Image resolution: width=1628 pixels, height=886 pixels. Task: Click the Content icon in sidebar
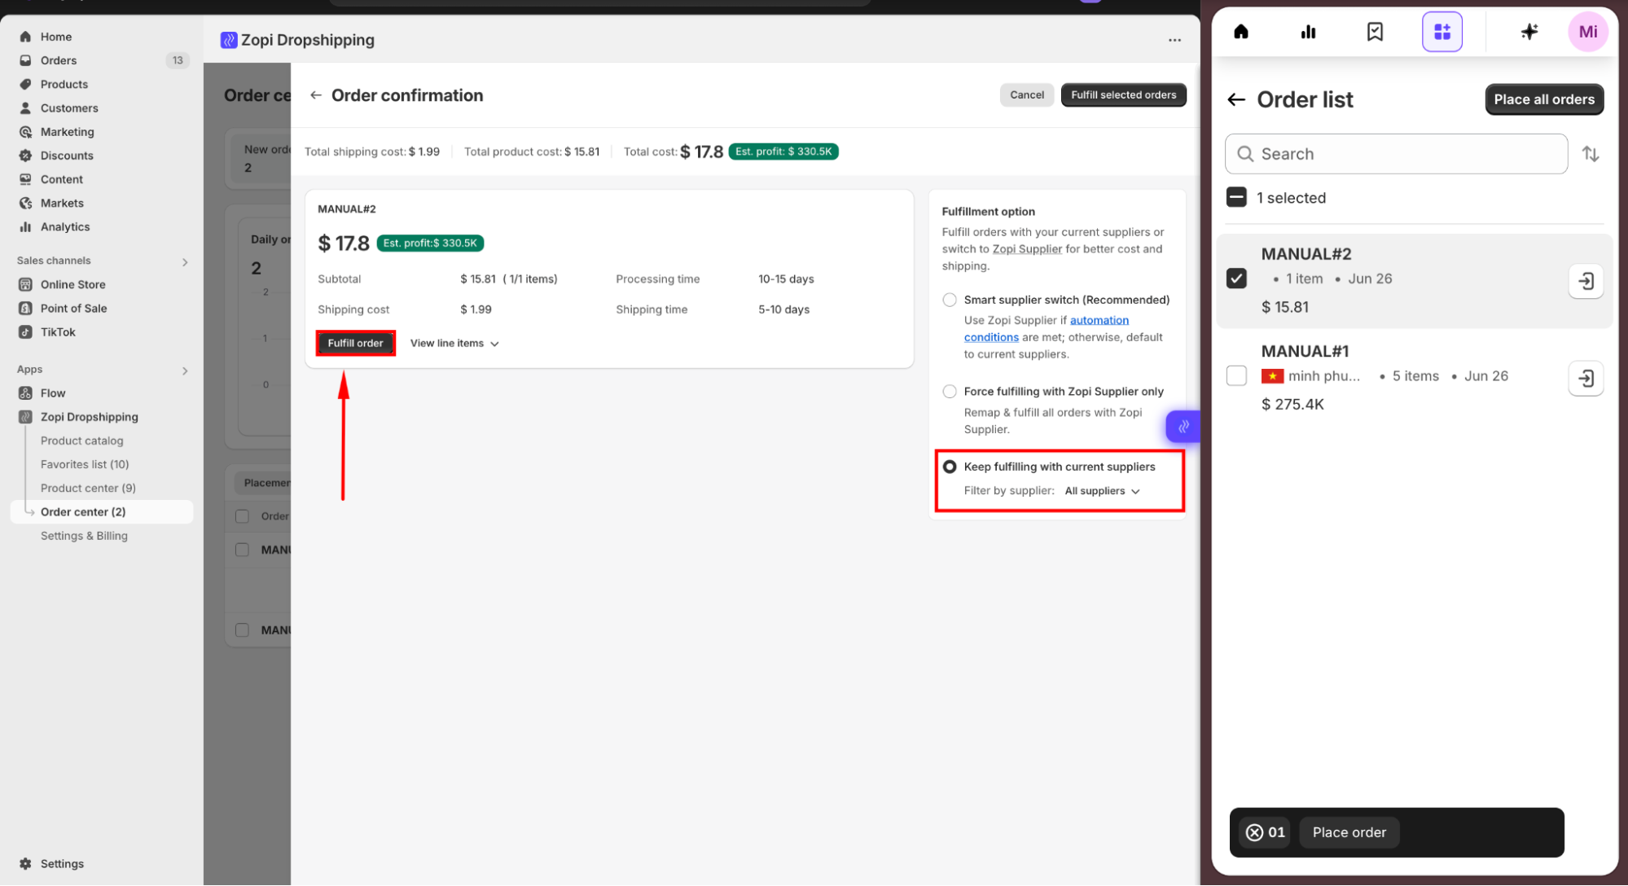click(x=25, y=179)
